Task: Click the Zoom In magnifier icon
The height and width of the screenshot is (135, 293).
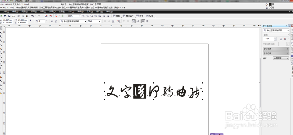Action: (83, 16)
